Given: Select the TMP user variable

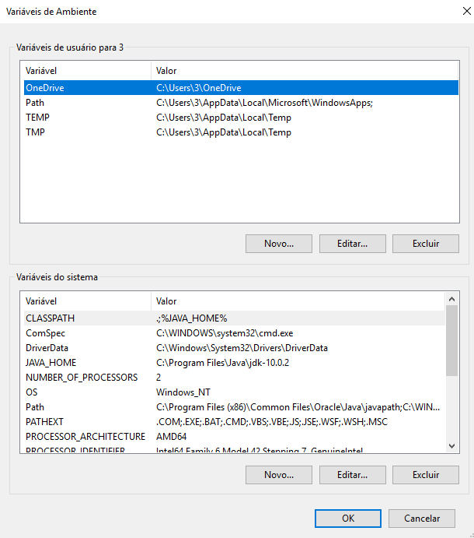Looking at the screenshot, I should [37, 132].
